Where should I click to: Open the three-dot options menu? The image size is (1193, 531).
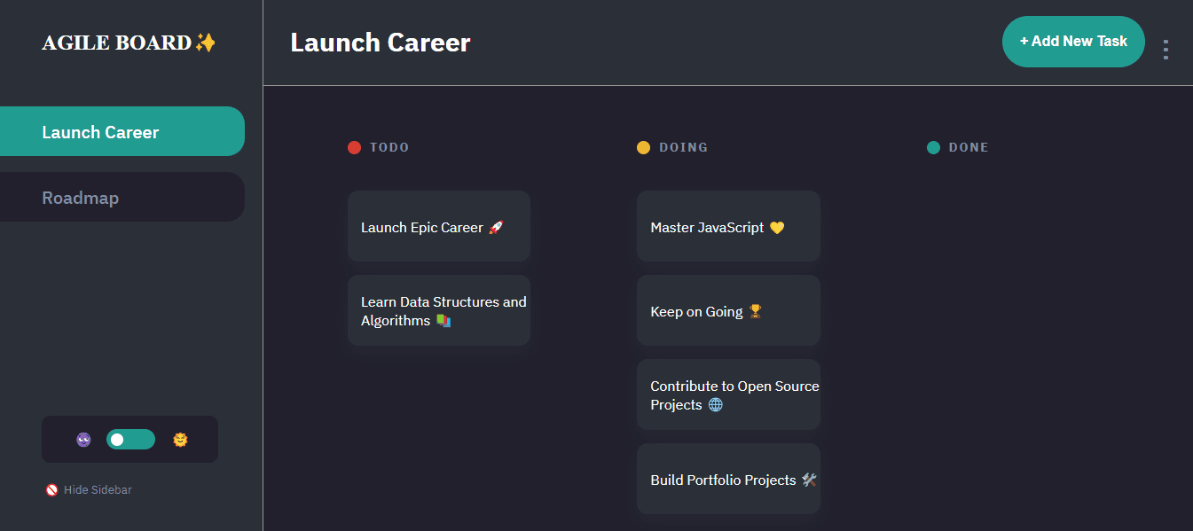pyautogui.click(x=1166, y=50)
